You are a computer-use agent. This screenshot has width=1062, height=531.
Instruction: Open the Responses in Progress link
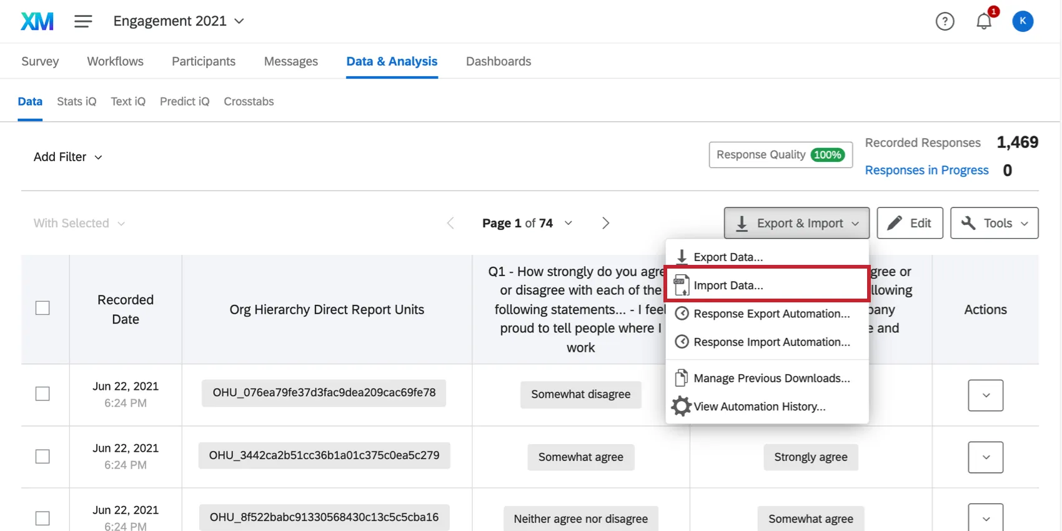[926, 170]
